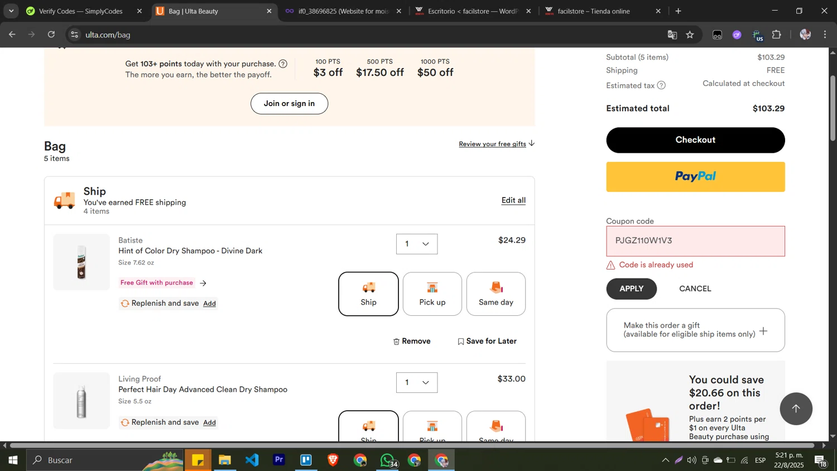Click the Coupon code input field
This screenshot has height=471, width=837.
coord(695,241)
